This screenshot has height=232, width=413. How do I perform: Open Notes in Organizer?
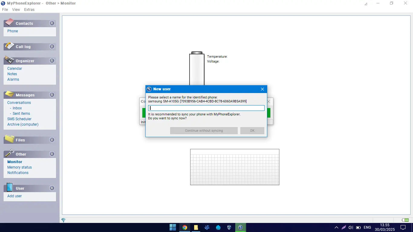pyautogui.click(x=12, y=74)
